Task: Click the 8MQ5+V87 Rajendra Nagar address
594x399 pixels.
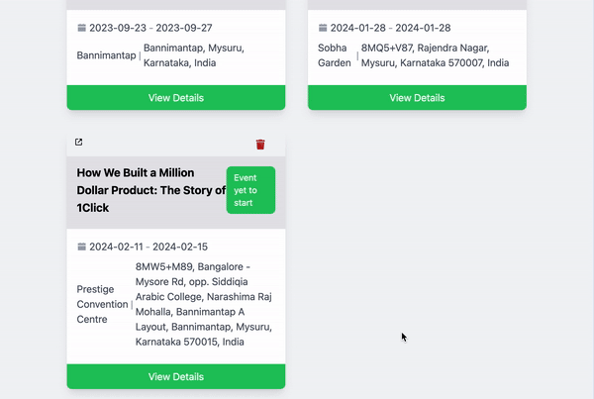Action: tap(435, 55)
